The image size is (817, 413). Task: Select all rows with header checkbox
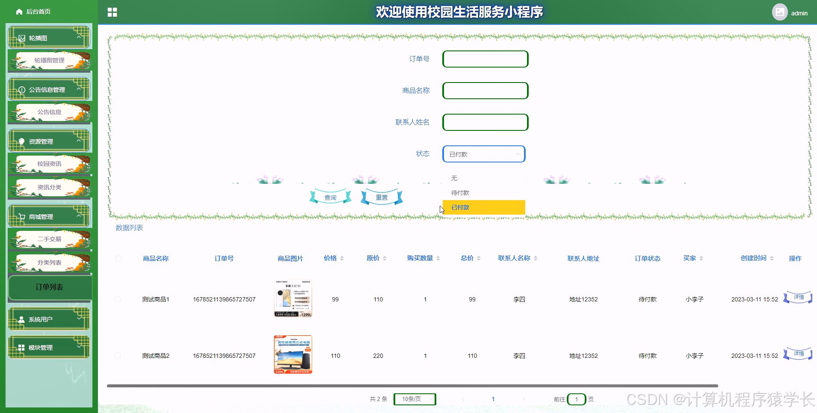point(118,259)
